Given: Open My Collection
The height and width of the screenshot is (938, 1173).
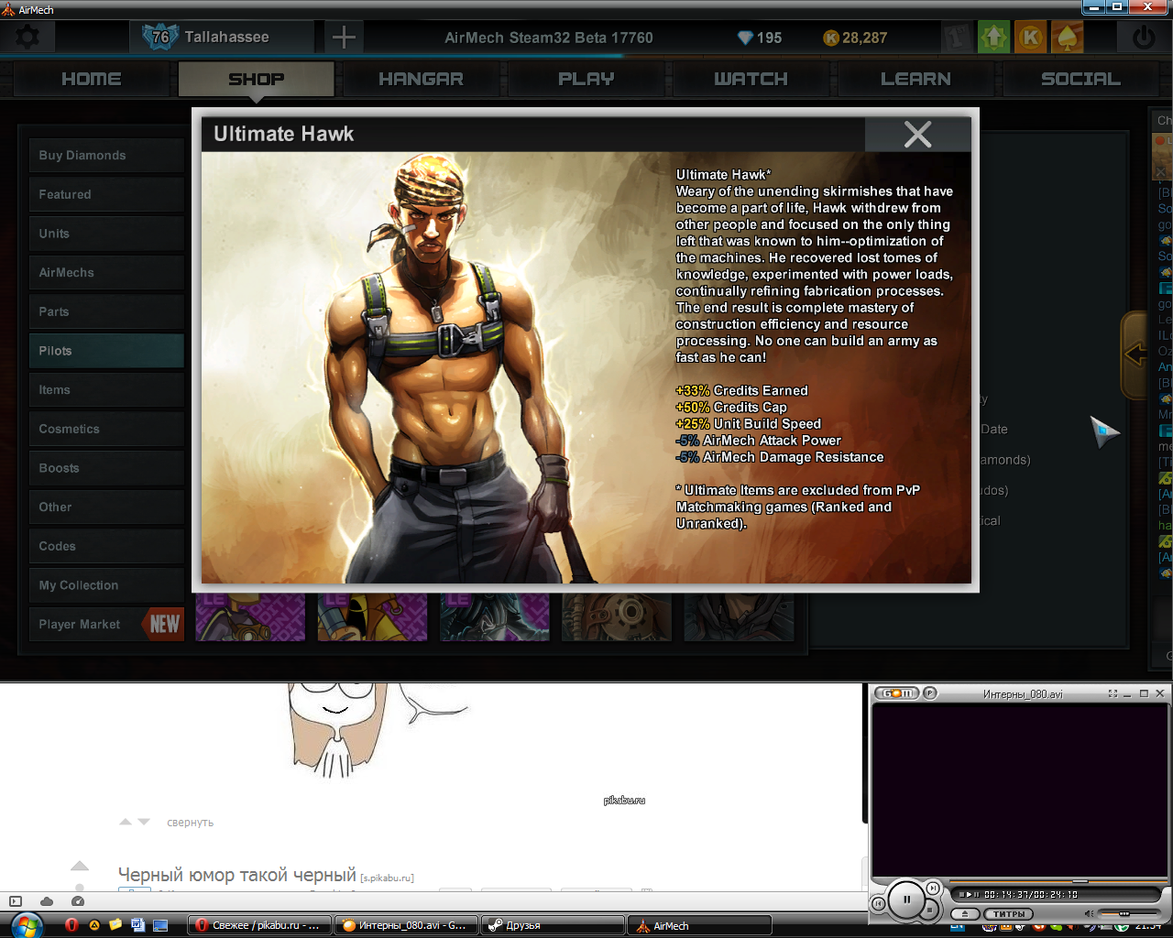Looking at the screenshot, I should coord(106,585).
